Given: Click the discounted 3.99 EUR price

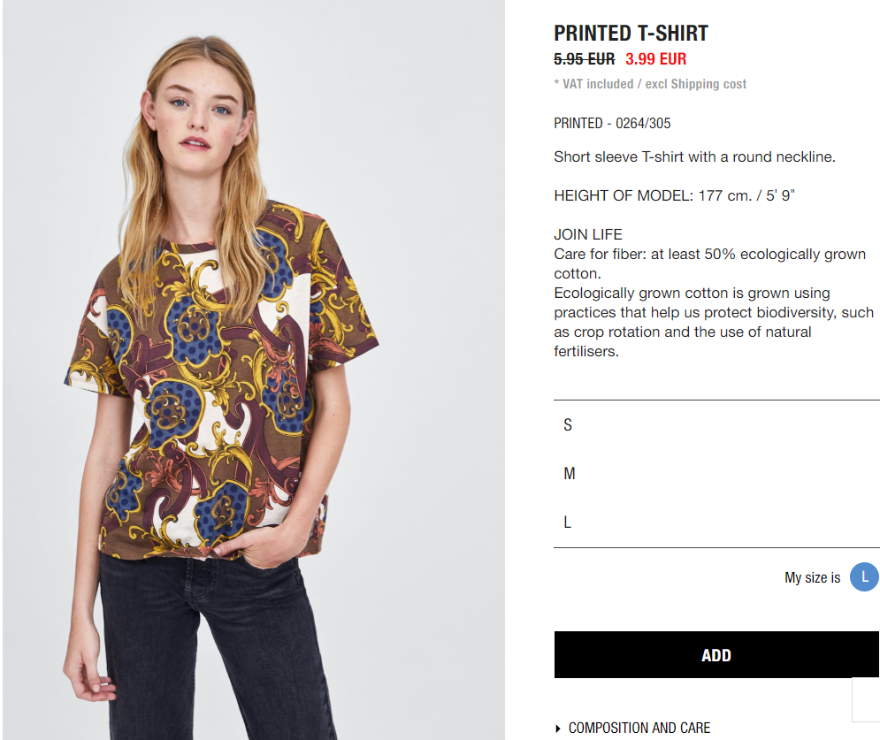Looking at the screenshot, I should click(x=655, y=59).
